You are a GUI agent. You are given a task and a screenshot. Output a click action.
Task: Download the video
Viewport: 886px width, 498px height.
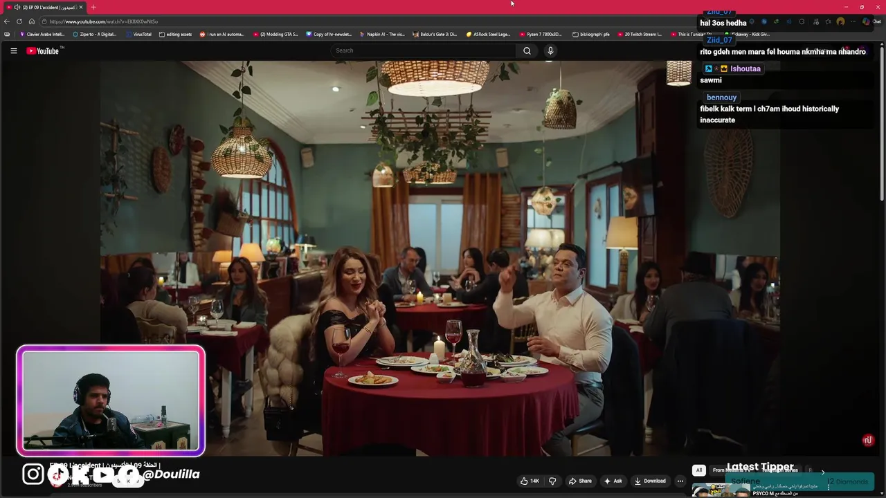point(650,481)
